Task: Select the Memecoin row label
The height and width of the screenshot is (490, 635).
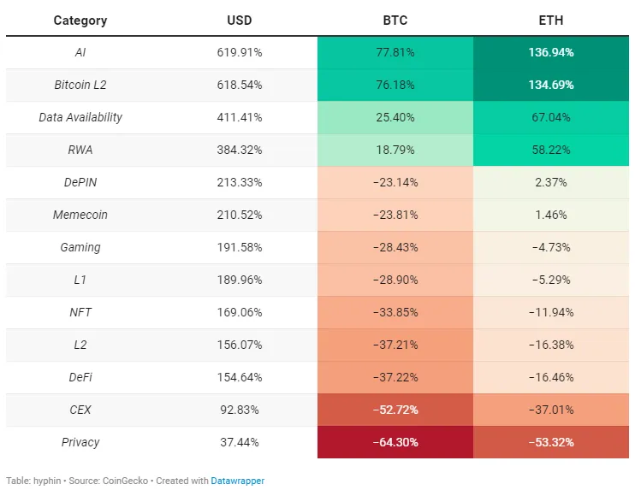Action: (80, 215)
